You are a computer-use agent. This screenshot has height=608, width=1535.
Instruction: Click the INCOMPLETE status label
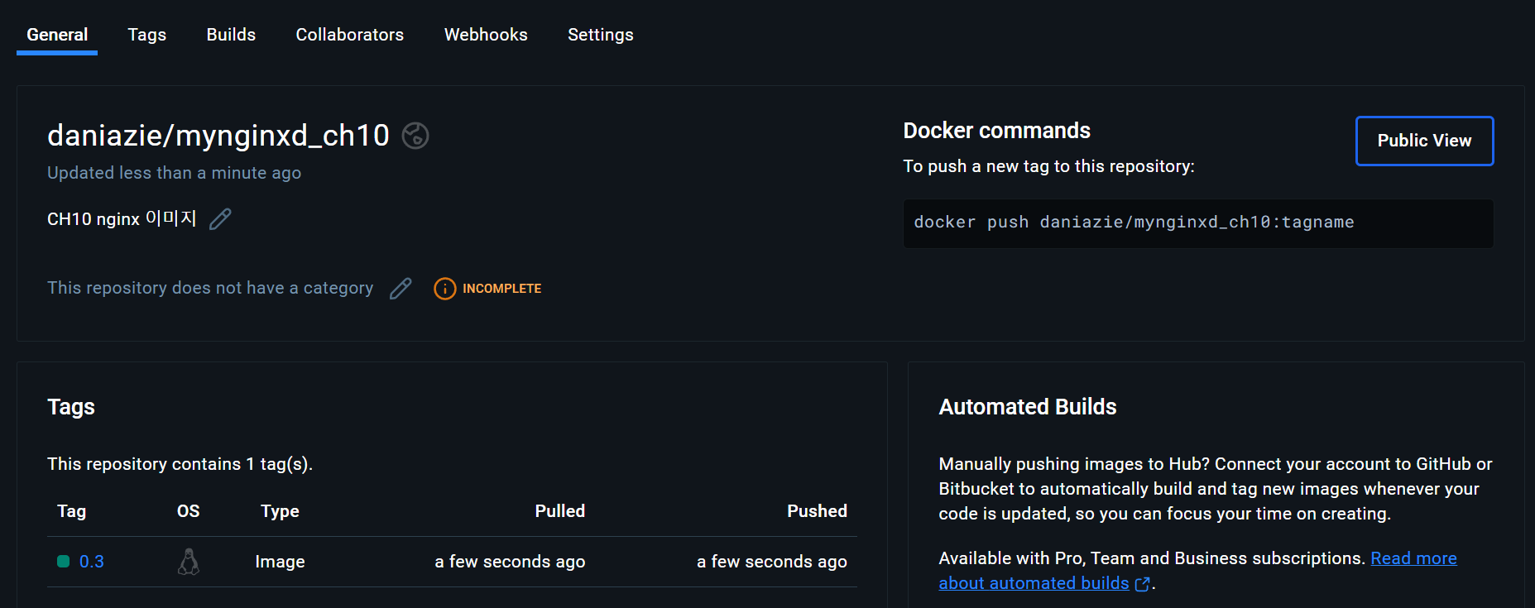[501, 289]
